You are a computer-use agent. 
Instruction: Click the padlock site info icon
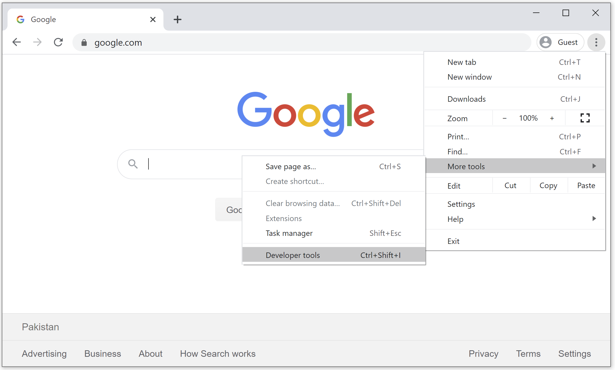[x=84, y=43]
